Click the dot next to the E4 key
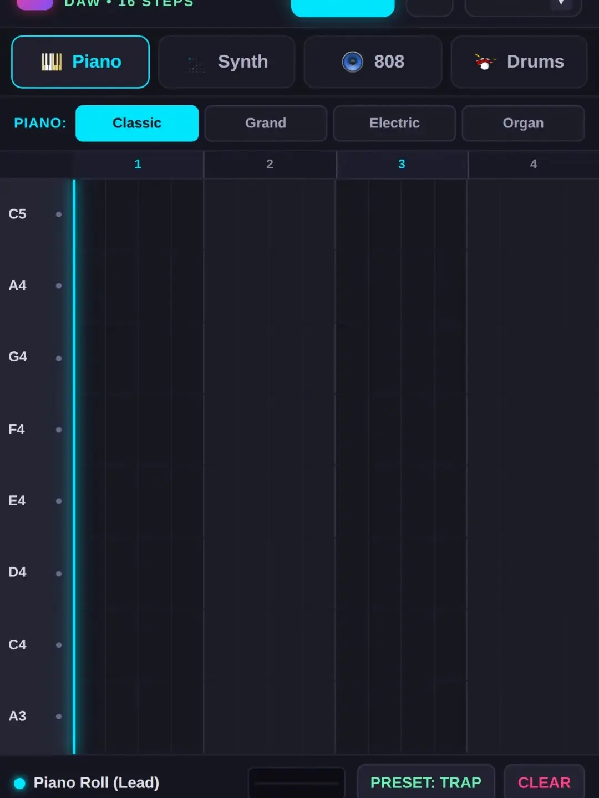Image resolution: width=599 pixels, height=798 pixels. point(59,501)
